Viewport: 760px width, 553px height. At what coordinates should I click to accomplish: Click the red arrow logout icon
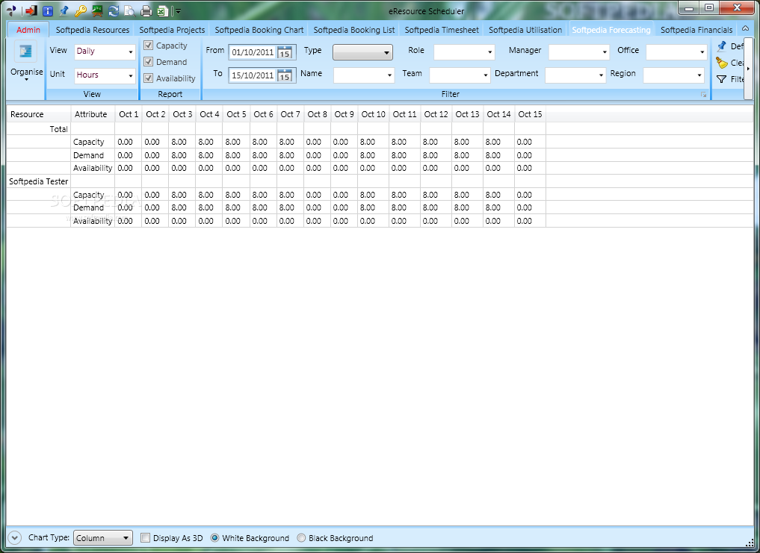(31, 10)
